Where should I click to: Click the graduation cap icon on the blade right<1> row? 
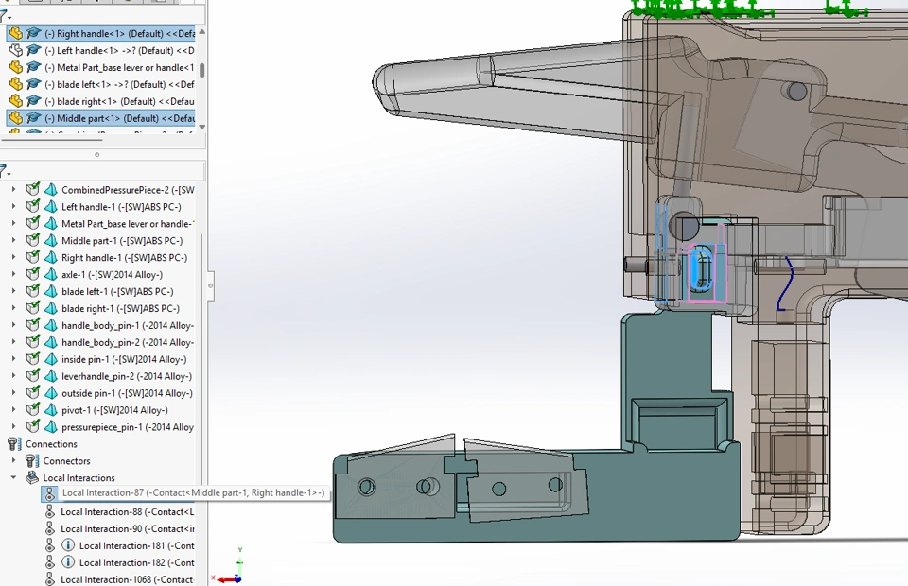pyautogui.click(x=34, y=101)
